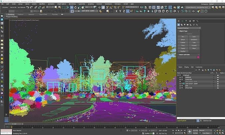This screenshot has height=135, width=225.
Task: Click the time slider handle
Action: click(14, 124)
